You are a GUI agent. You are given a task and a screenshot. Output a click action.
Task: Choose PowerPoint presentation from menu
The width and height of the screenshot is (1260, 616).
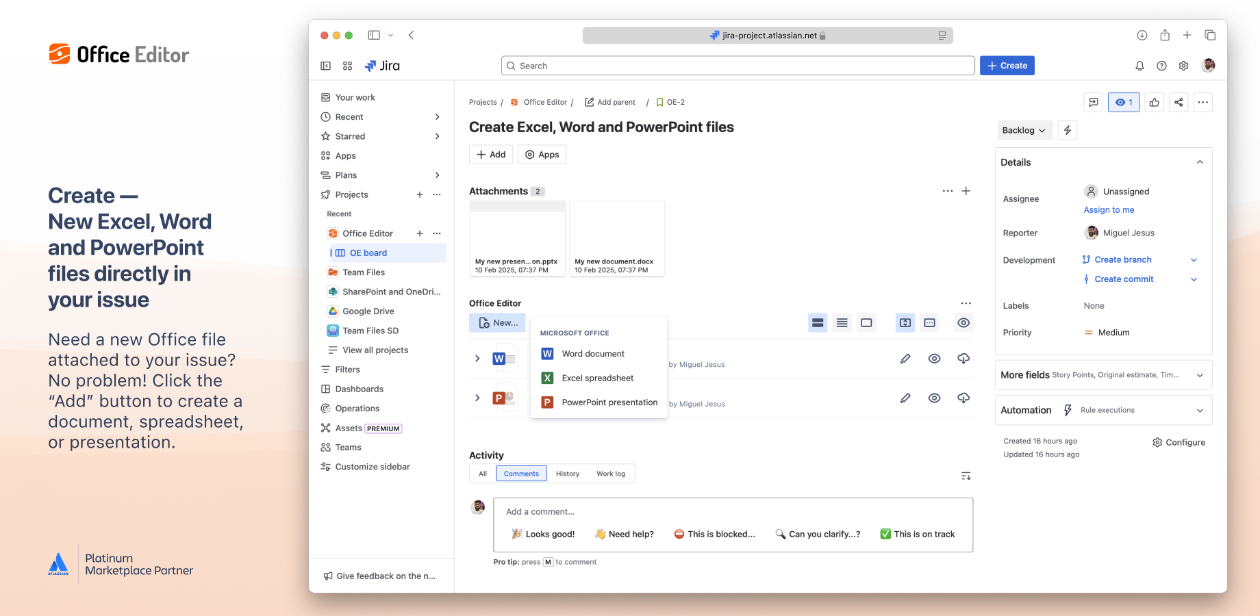tap(598, 402)
